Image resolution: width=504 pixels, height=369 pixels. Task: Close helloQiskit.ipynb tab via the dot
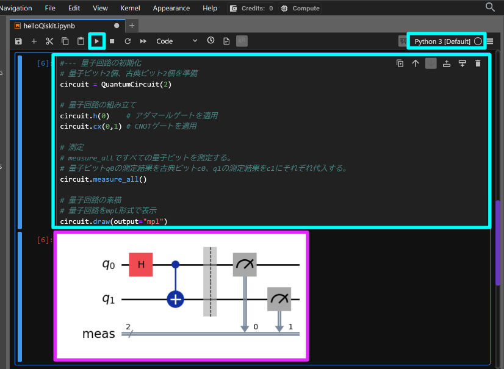click(x=117, y=26)
